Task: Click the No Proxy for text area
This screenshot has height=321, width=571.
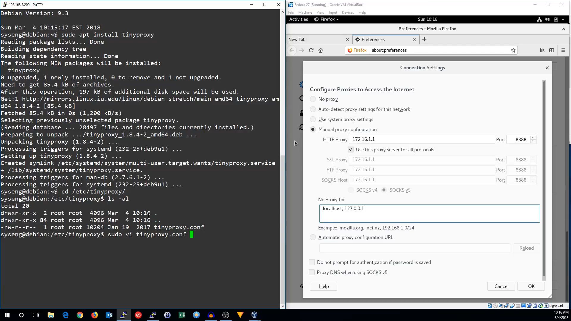Action: click(x=429, y=213)
